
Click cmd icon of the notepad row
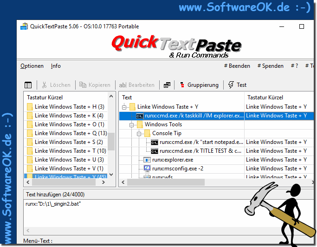155,143
